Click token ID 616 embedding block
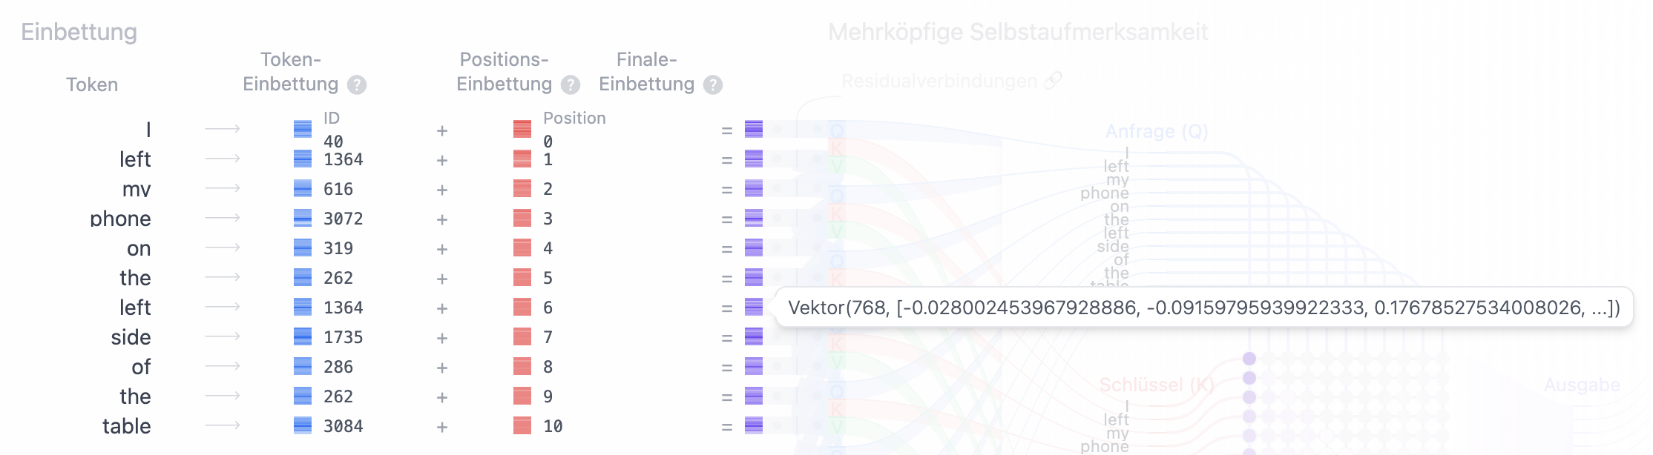This screenshot has height=455, width=1653. (303, 189)
